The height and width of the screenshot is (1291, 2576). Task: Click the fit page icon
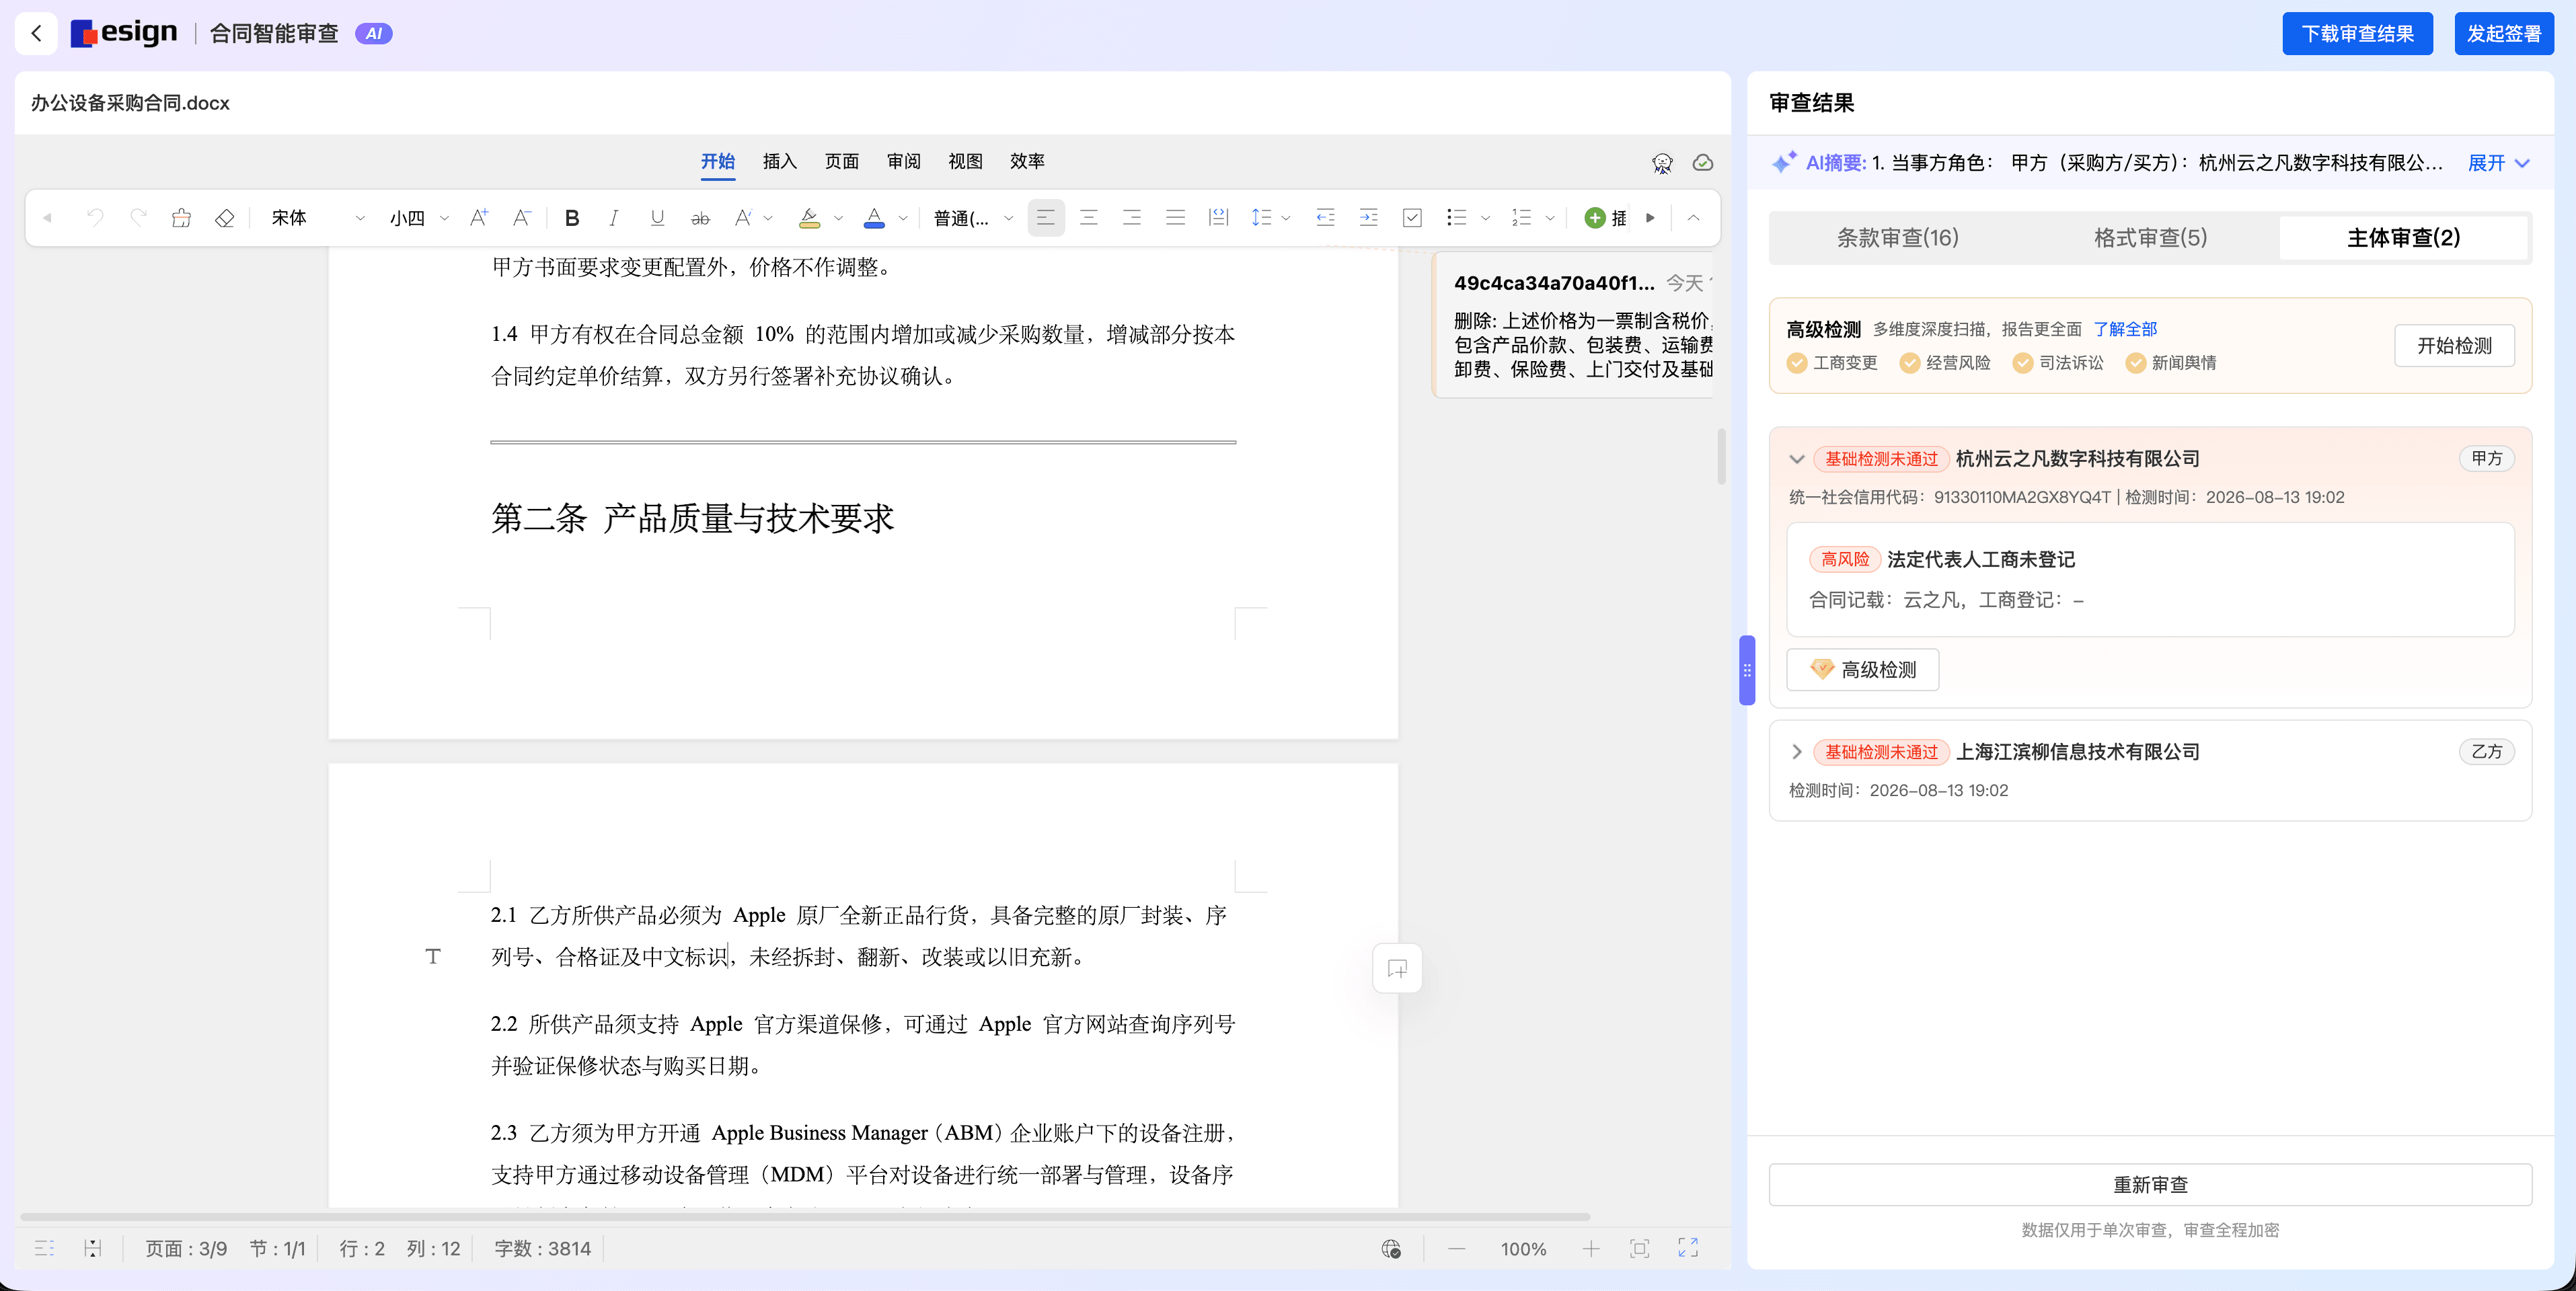tap(1640, 1248)
